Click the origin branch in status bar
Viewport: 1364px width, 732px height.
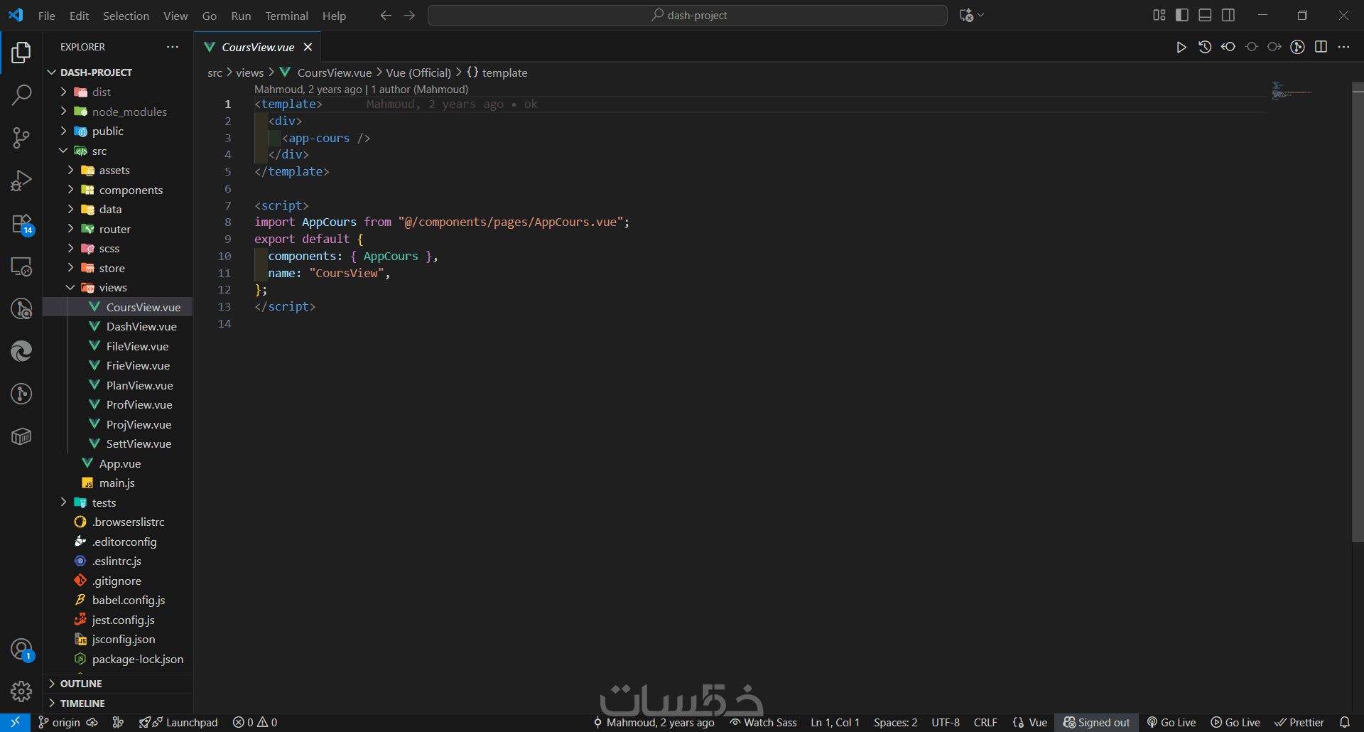click(x=59, y=723)
